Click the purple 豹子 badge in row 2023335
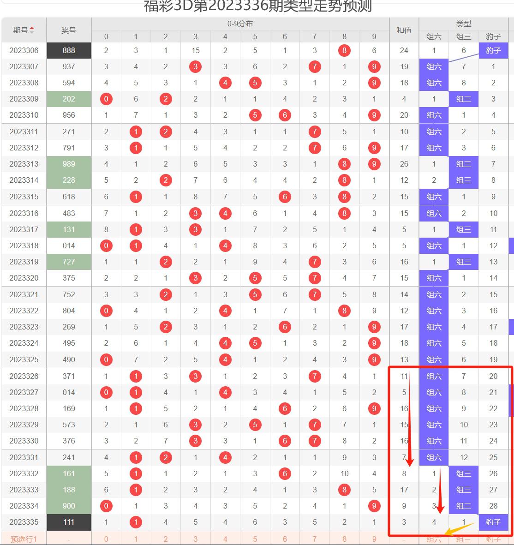The width and height of the screenshot is (514, 545). [493, 522]
